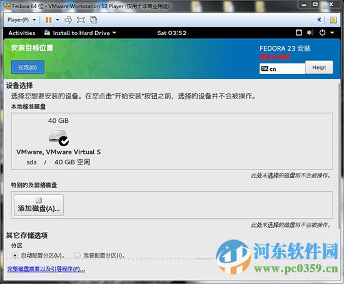Pause the virtual machine
The height and width of the screenshot is (284, 344).
click(49, 20)
